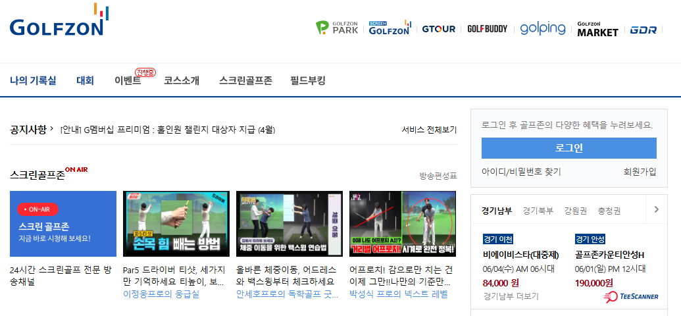Open the GDR brand logo
This screenshot has width=681, height=316.
[643, 30]
